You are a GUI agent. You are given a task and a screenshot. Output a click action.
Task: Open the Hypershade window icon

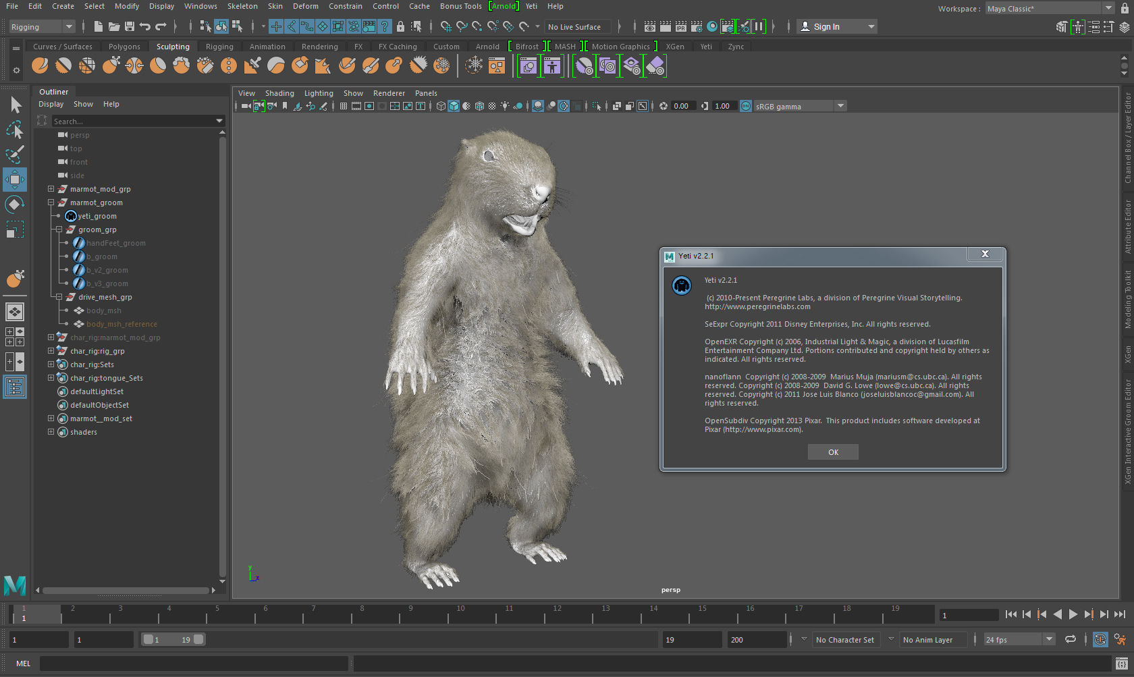point(712,26)
